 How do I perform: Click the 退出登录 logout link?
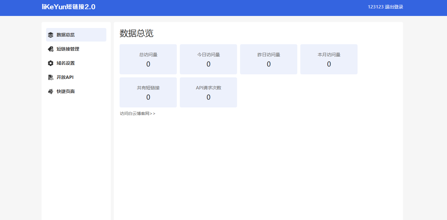click(395, 6)
